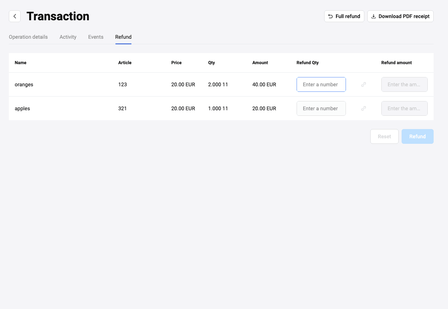This screenshot has height=309, width=448.
Task: Click the Refund Qty column header
Action: point(308,63)
